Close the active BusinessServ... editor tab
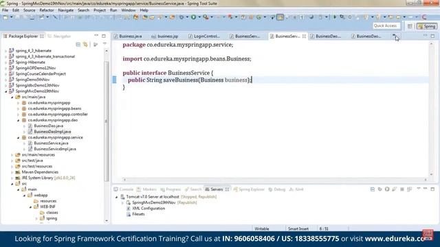 (x=304, y=36)
